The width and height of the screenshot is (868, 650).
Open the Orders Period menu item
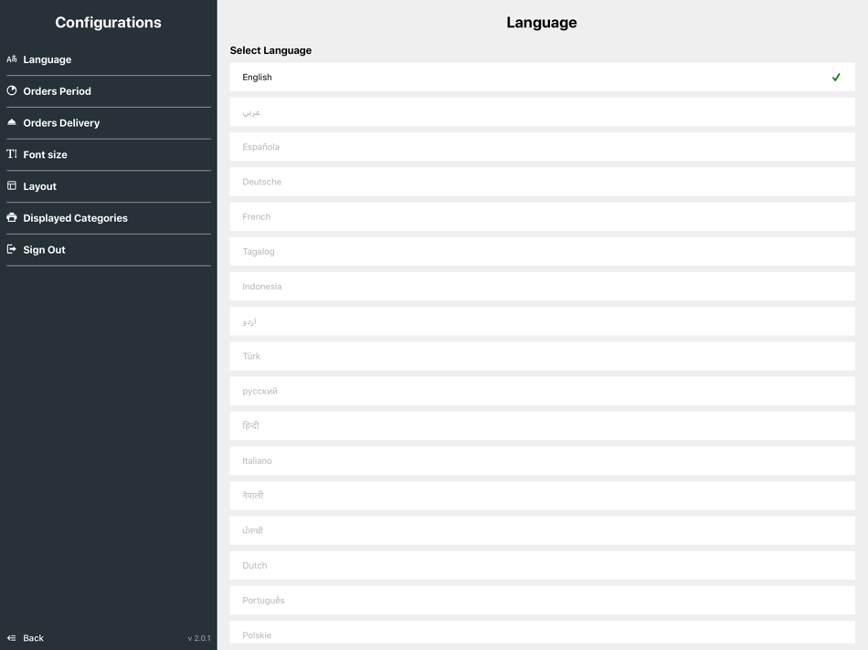pos(109,90)
